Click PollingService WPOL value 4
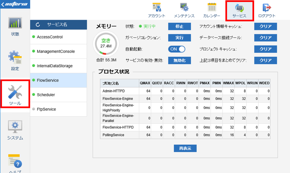The image size is (290, 173). point(245,135)
